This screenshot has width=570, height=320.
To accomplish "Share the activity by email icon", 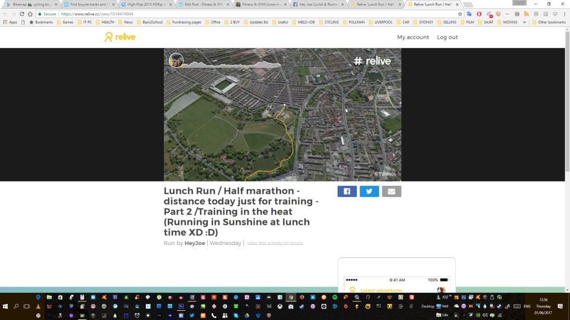I will [x=391, y=191].
